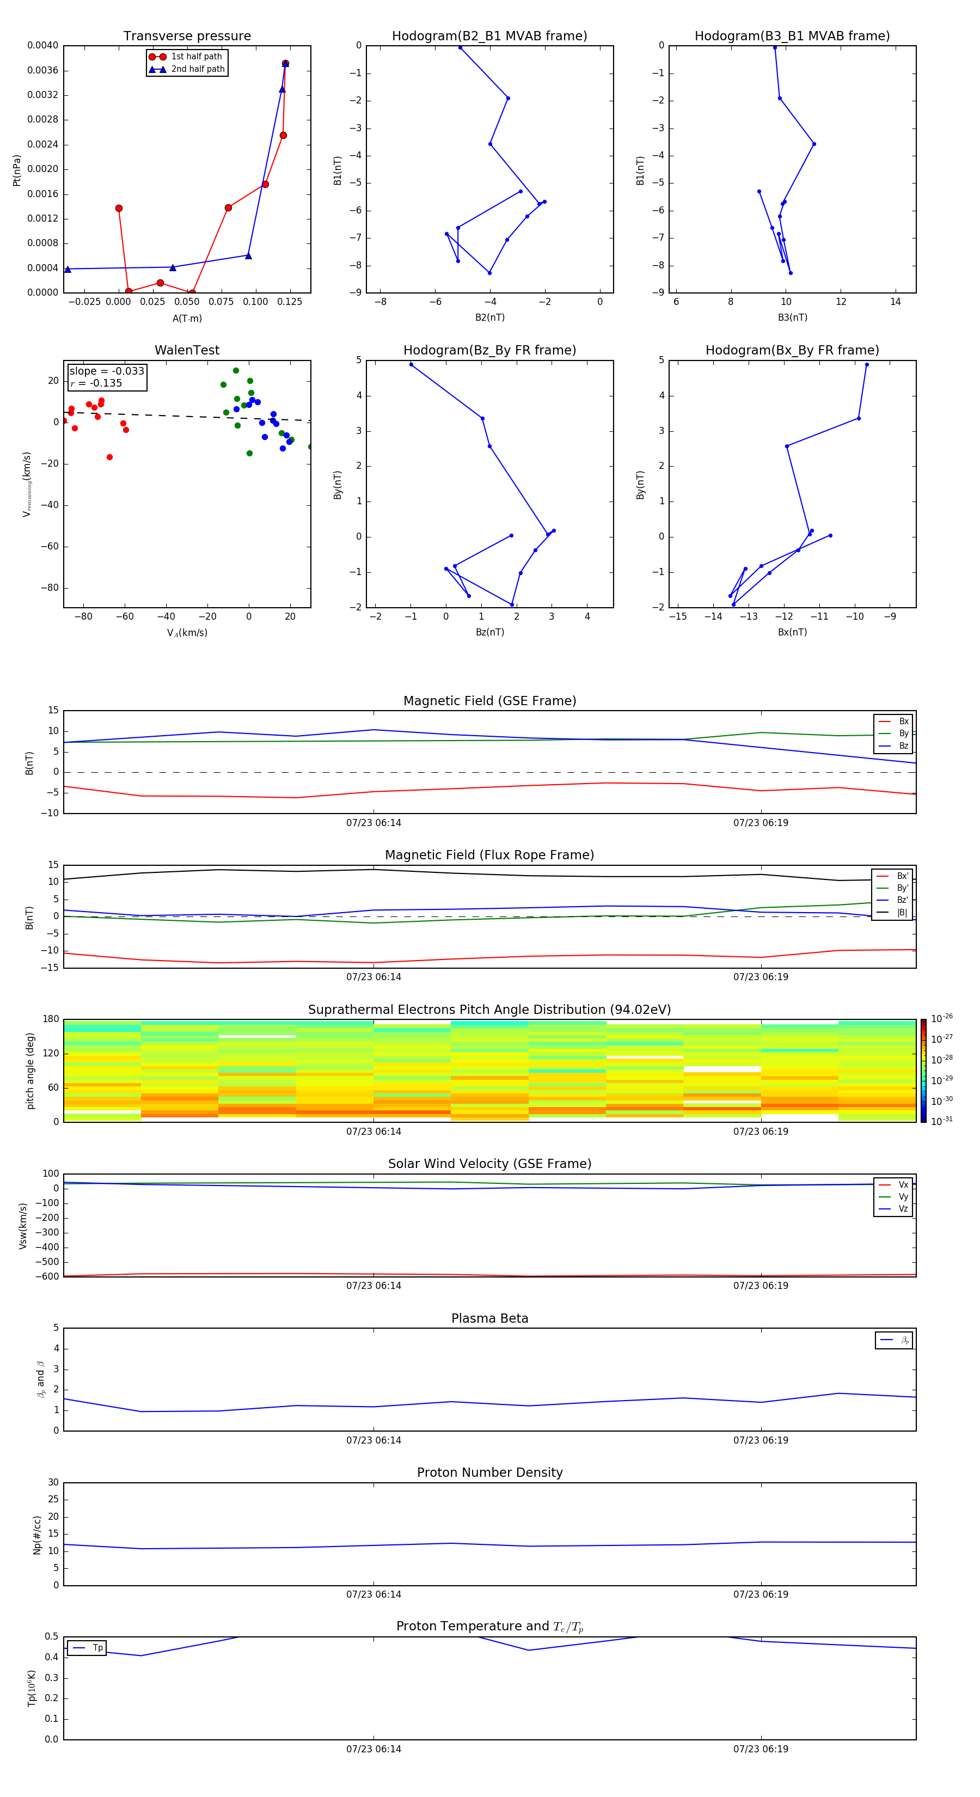Image resolution: width=980 pixels, height=1797 pixels.
Task: Click the pitch angle spectrogram heatmap
Action: click(489, 1071)
